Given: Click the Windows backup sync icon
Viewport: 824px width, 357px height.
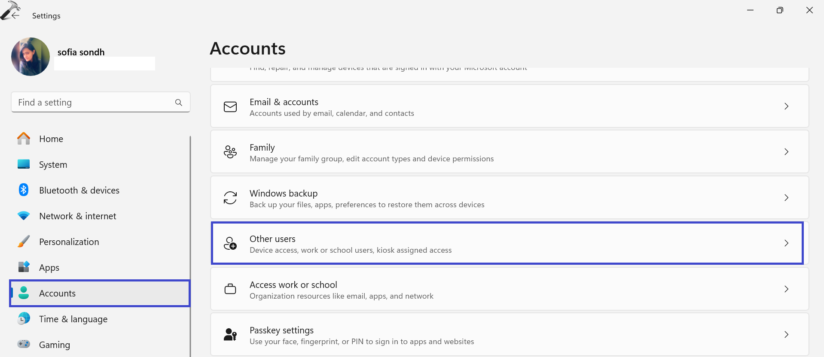Looking at the screenshot, I should [230, 198].
